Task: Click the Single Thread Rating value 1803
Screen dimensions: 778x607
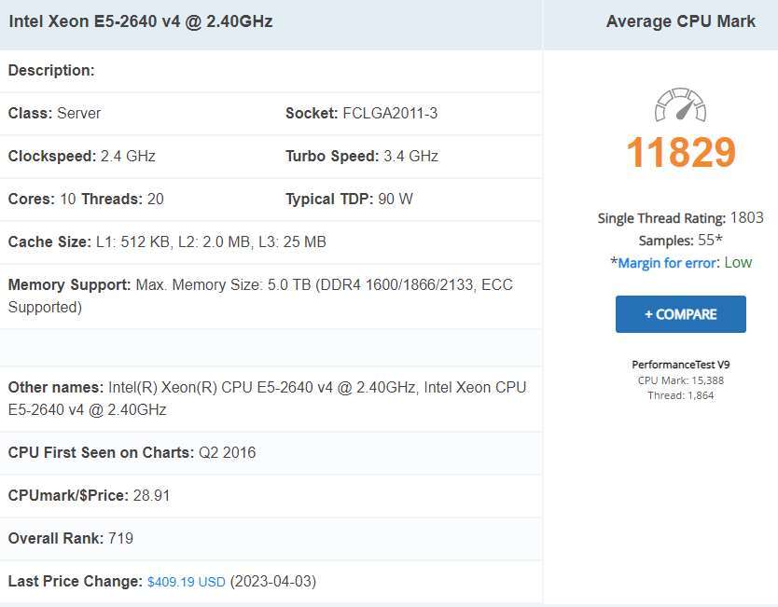Action: 746,218
